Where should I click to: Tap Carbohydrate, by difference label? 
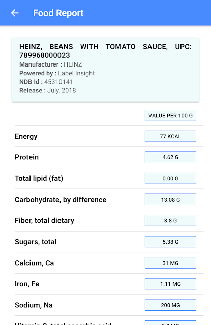(x=61, y=200)
